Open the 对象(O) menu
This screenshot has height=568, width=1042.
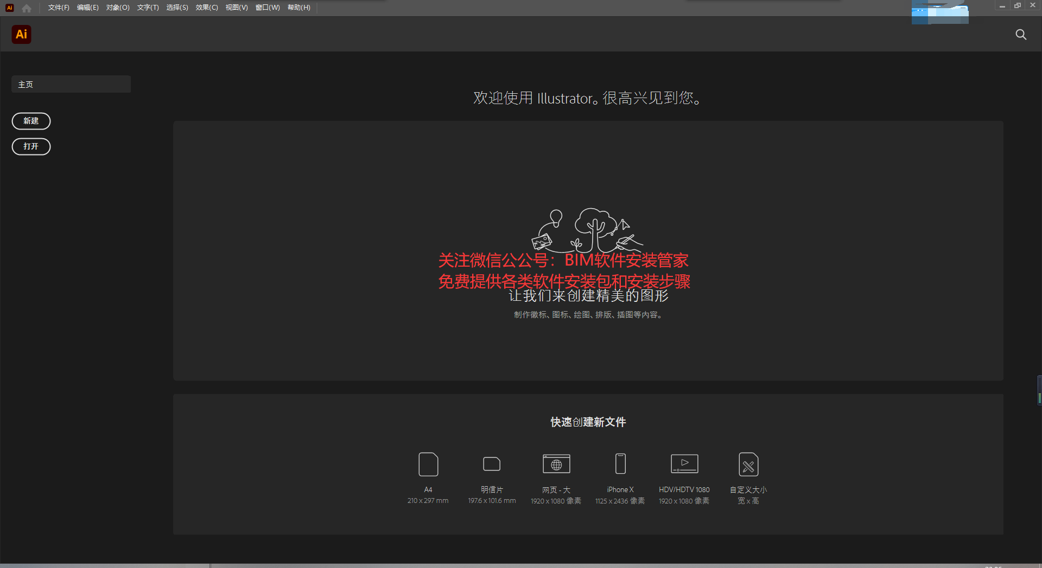(x=118, y=8)
